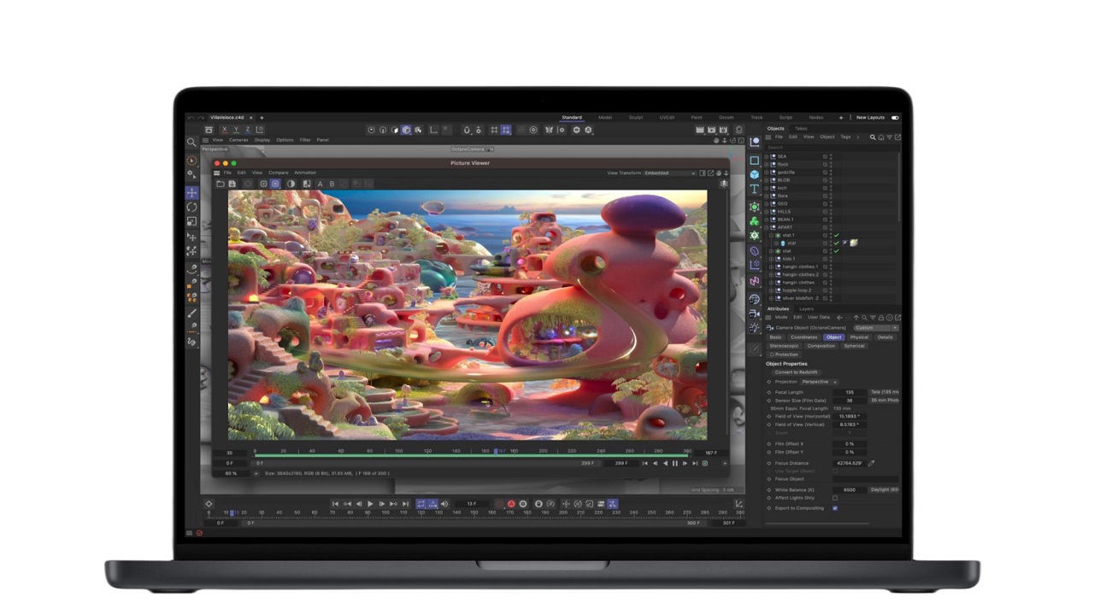This screenshot has height=615, width=1094.
Task: Click the Save image icon in Picture Viewer
Action: coord(232,184)
